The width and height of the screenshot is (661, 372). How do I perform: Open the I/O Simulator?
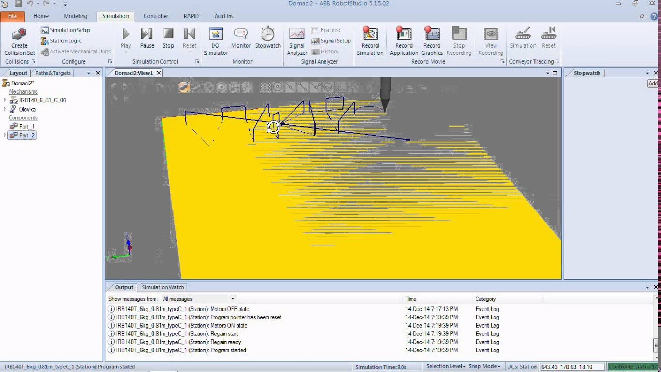pos(216,41)
